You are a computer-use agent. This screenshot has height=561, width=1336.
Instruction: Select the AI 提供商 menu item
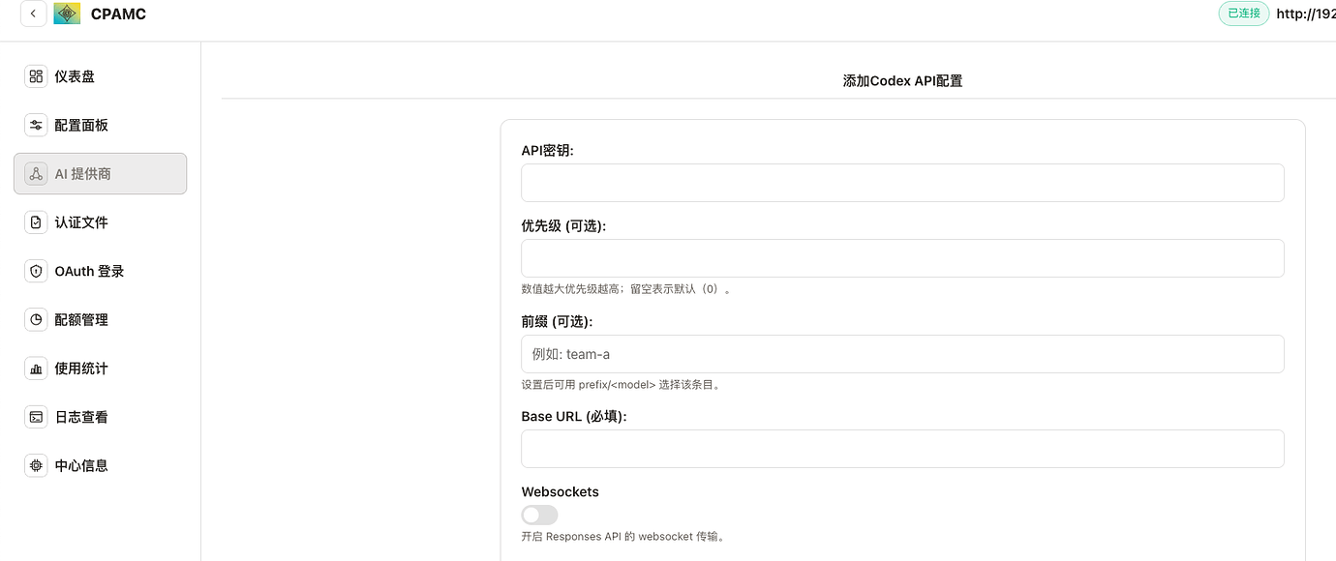tap(101, 174)
